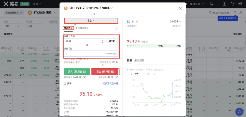Open the 到期日 全部 dropdown

[x=35, y=26]
